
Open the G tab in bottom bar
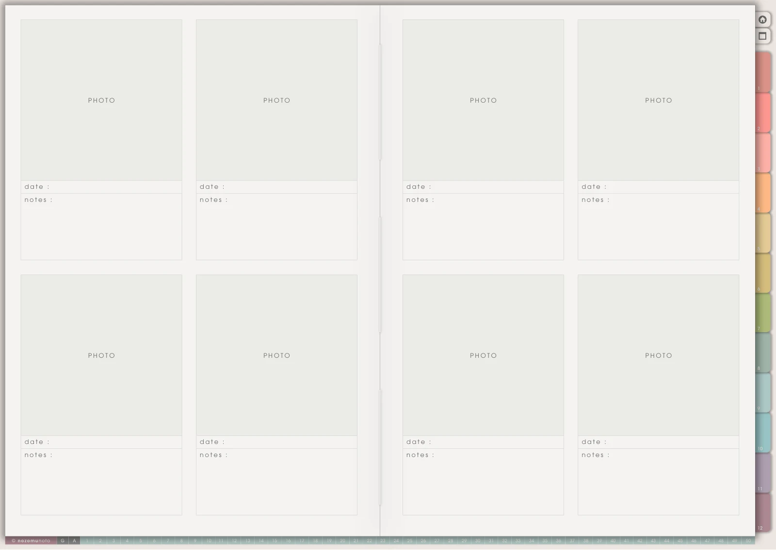[63, 541]
